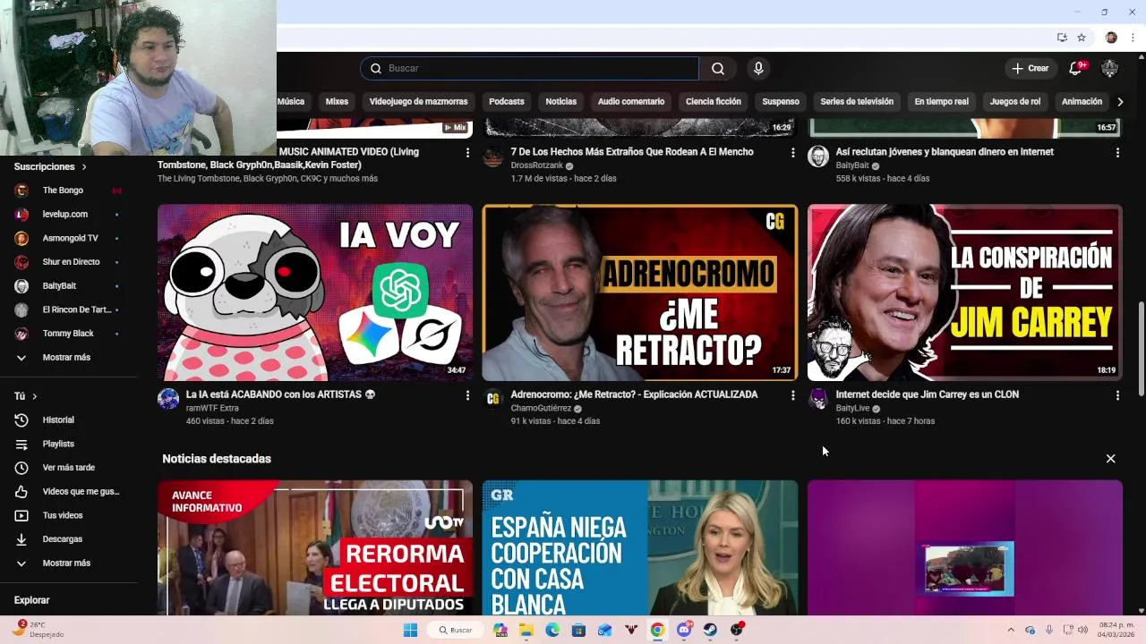1146x644 pixels.
Task: Activate voice search microphone
Action: pos(758,69)
